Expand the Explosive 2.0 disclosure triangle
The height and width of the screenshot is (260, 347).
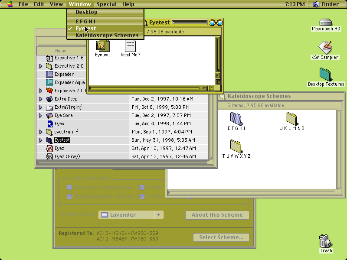tap(41, 91)
